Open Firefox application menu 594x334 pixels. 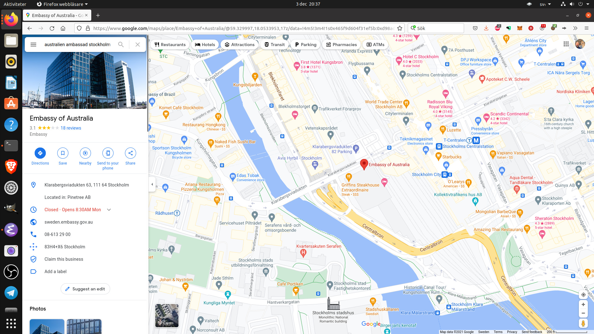click(587, 28)
